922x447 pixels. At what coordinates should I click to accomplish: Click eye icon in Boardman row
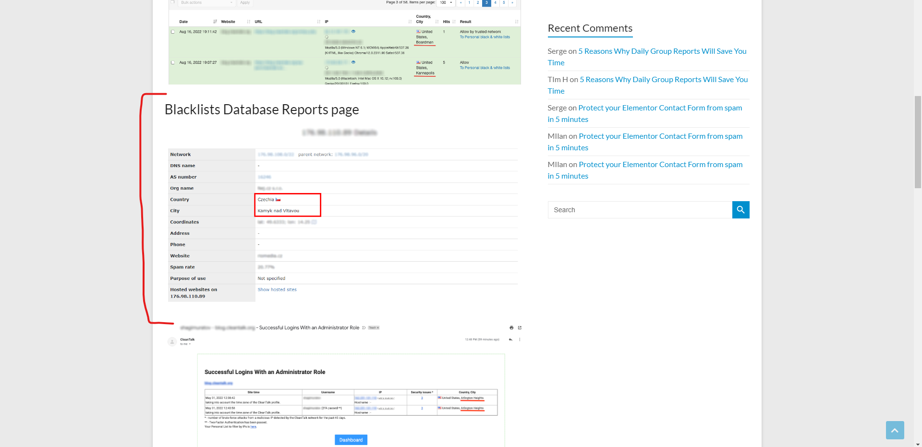[353, 31]
